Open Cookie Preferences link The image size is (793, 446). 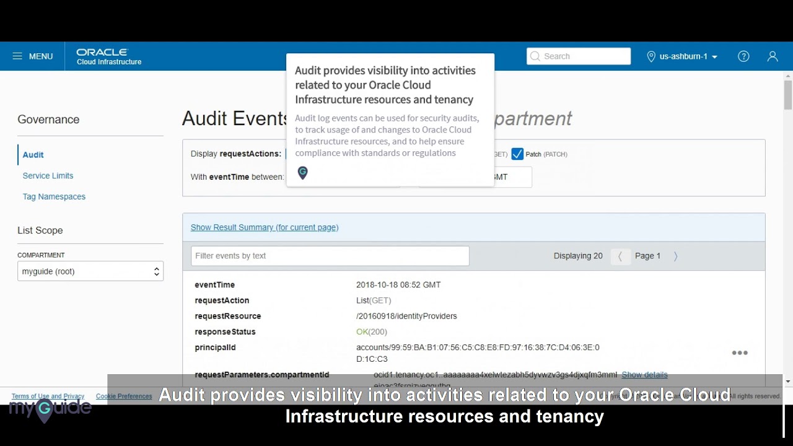coord(124,396)
